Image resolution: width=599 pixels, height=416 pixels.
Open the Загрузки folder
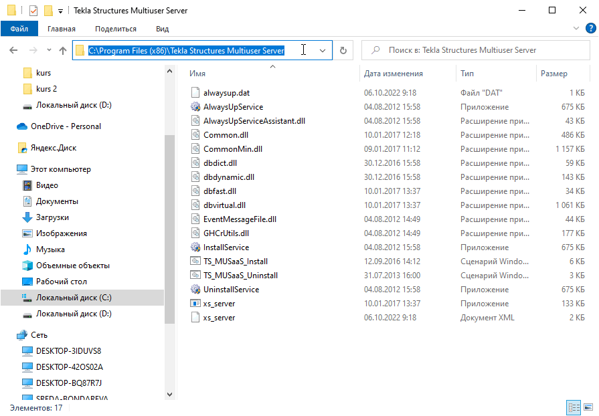pyautogui.click(x=52, y=217)
